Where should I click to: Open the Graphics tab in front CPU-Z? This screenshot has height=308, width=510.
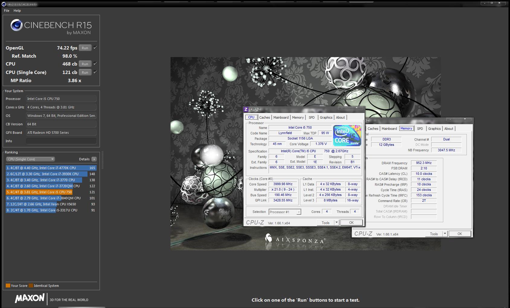click(x=326, y=117)
